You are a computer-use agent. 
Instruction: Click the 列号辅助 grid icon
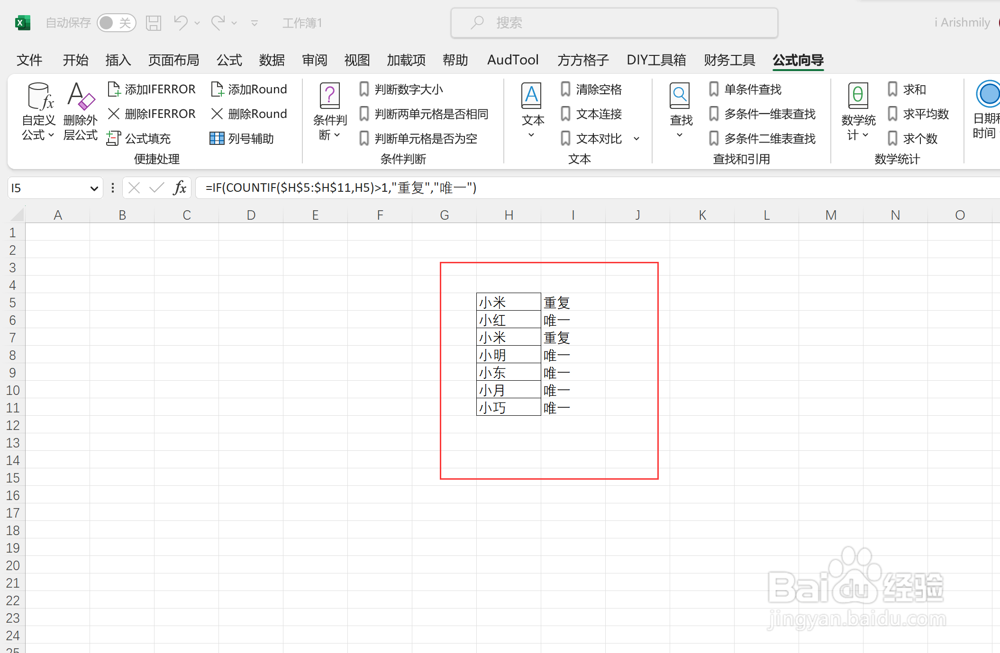217,138
